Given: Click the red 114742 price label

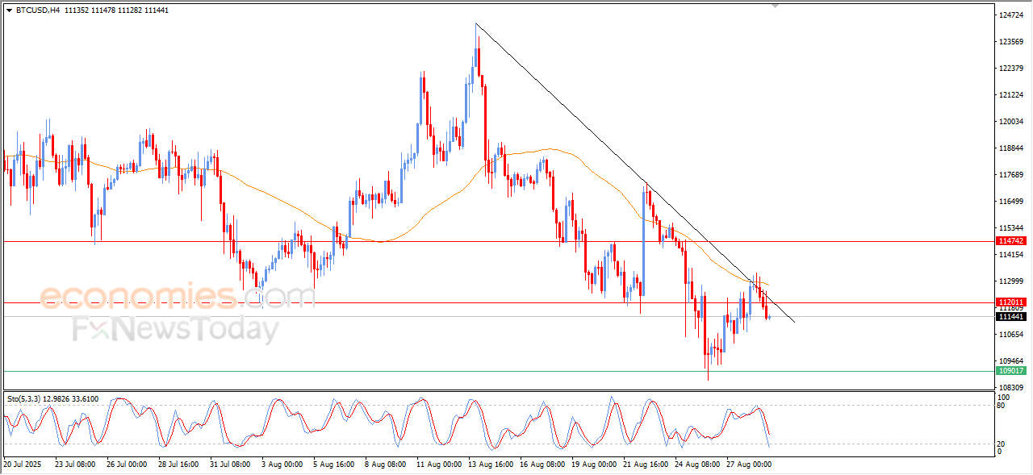Looking at the screenshot, I should tap(1011, 241).
